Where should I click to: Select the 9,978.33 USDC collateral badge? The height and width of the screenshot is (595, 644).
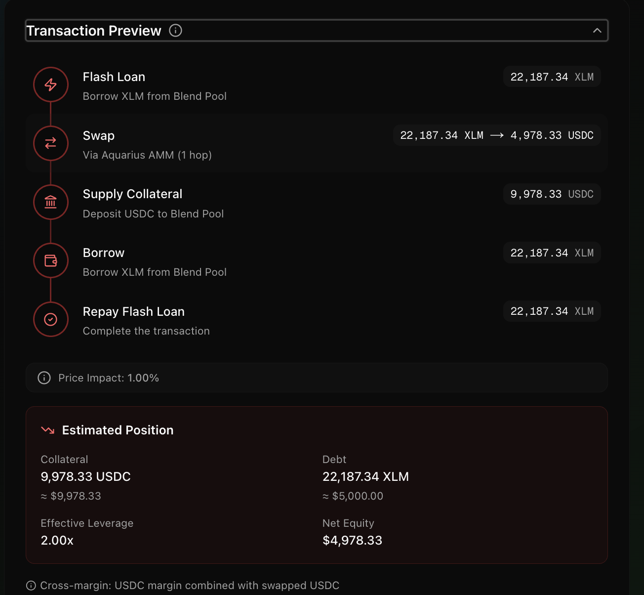click(x=552, y=194)
